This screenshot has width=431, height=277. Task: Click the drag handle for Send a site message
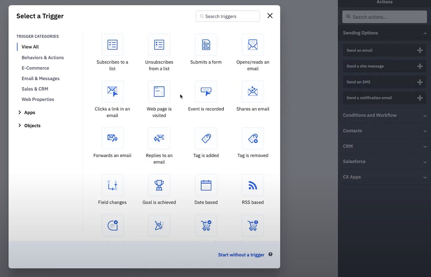click(x=420, y=66)
